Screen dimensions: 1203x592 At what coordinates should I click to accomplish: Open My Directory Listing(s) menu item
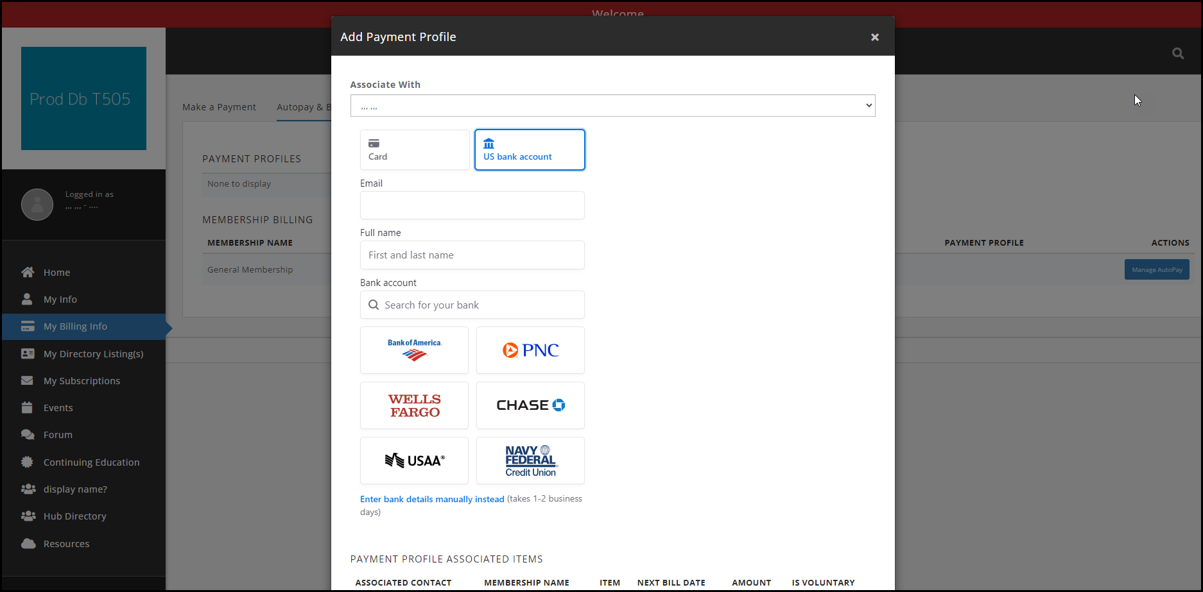(x=93, y=353)
